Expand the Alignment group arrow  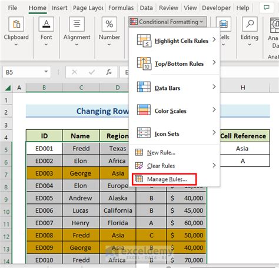pyautogui.click(x=77, y=45)
